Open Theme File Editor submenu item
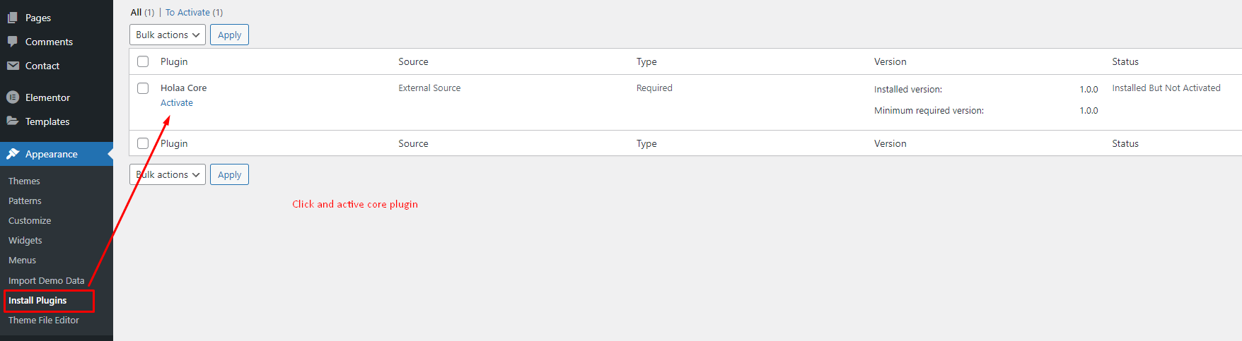Screen dimensions: 1242x341 tap(44, 320)
